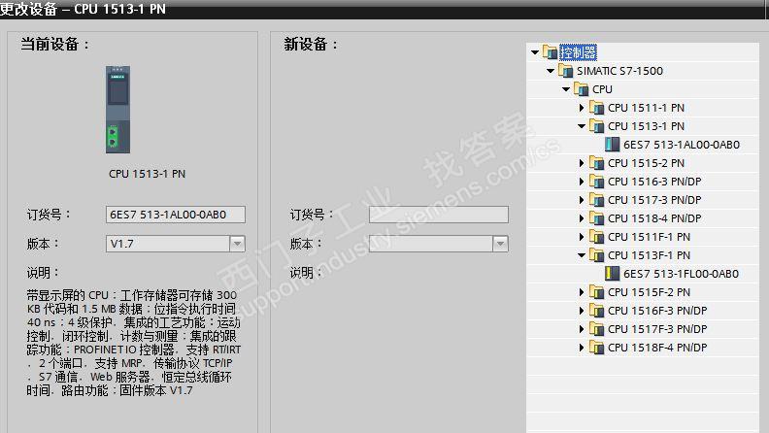Click the SIMATIC S7-1500 folder icon
This screenshot has width=769, height=433.
[565, 71]
